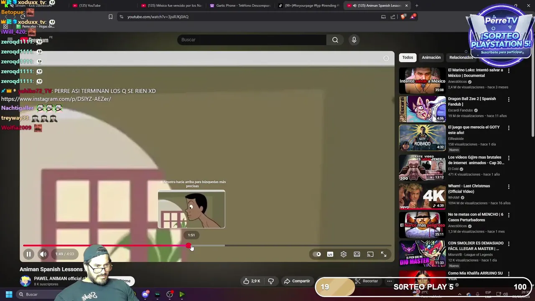
Task: Open the YouTube hamburger guide menu
Action: [x=10, y=40]
